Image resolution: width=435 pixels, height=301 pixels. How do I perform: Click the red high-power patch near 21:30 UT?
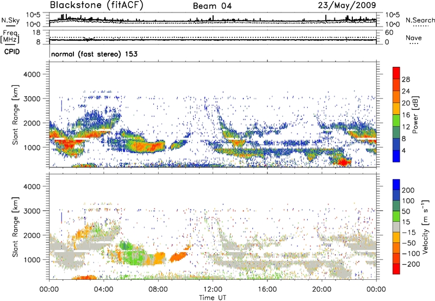coord(344,162)
